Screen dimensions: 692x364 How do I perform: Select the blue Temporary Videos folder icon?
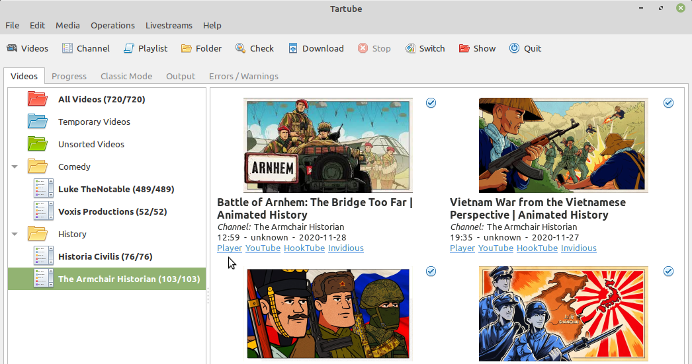click(37, 121)
